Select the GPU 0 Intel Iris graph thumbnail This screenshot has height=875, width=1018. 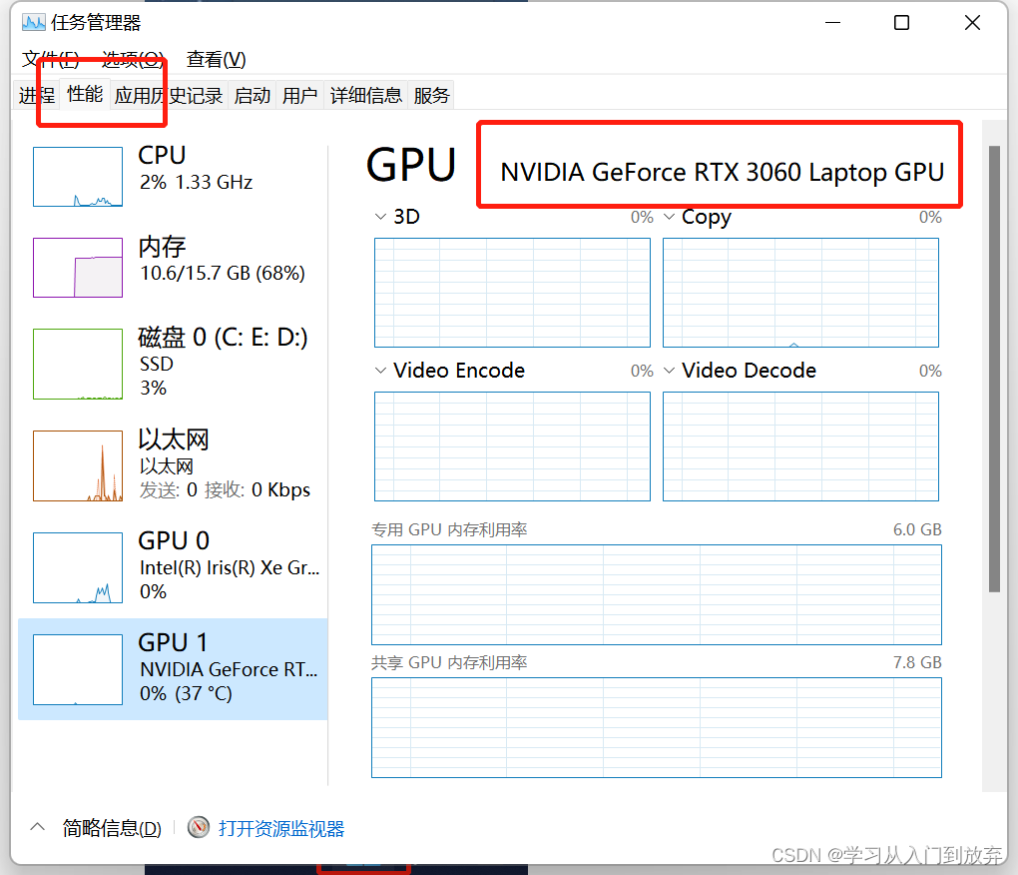tap(78, 567)
